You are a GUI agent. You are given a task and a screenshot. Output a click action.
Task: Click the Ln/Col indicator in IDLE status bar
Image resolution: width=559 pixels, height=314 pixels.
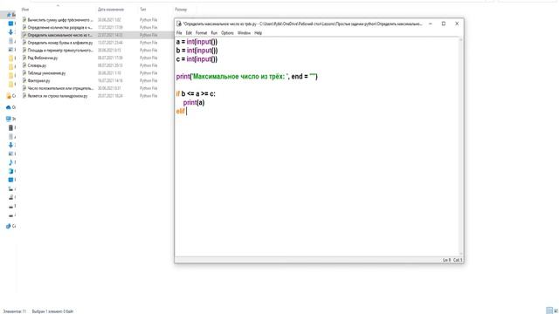(x=452, y=260)
